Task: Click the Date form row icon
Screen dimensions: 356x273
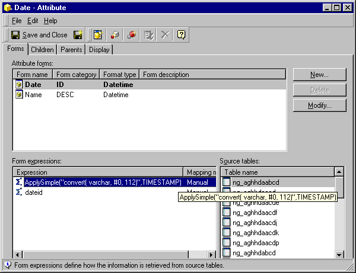Action: pos(19,85)
